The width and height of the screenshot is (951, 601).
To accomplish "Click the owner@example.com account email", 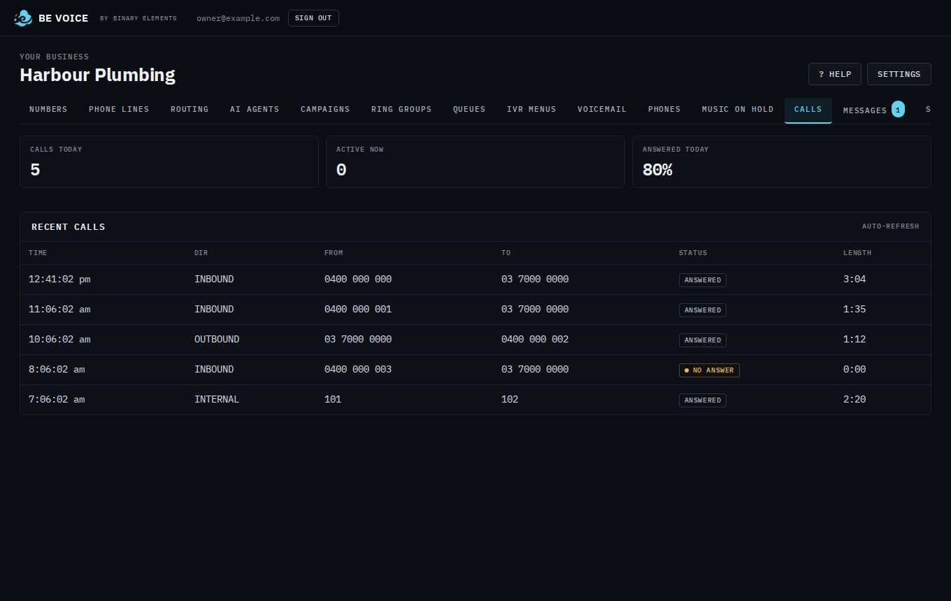I will point(238,18).
